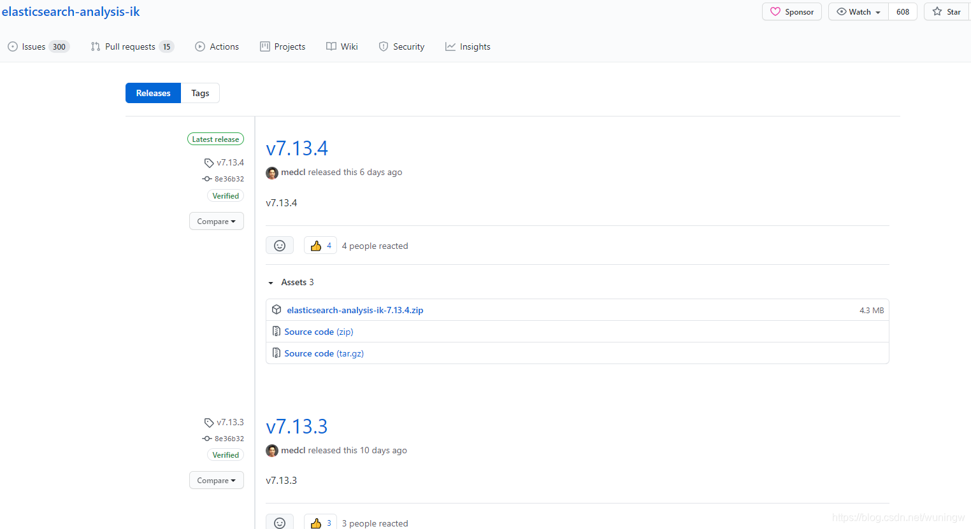This screenshot has width=971, height=529.
Task: Toggle thumbs up reaction with 4 votes
Action: point(320,245)
